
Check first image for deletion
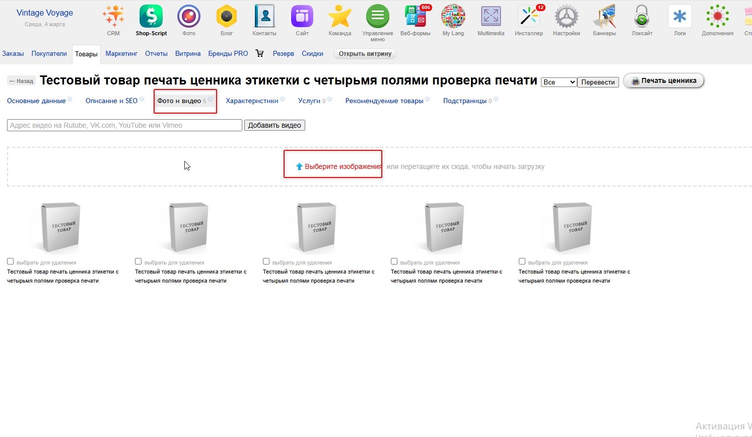tap(10, 261)
